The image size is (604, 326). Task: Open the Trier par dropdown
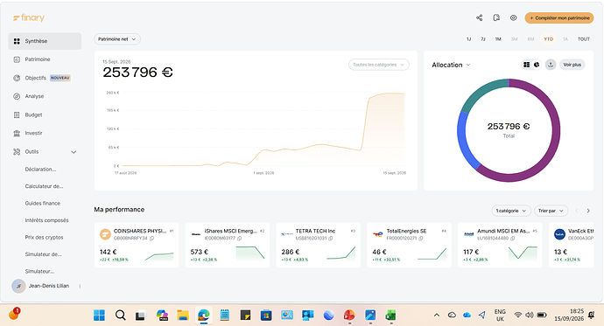[551, 211]
